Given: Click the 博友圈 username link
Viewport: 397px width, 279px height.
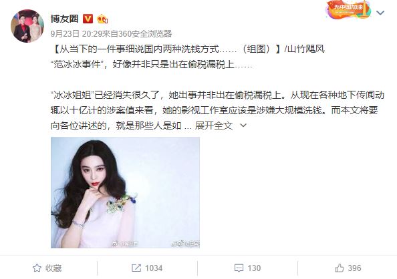Looking at the screenshot, I should 65,19.
